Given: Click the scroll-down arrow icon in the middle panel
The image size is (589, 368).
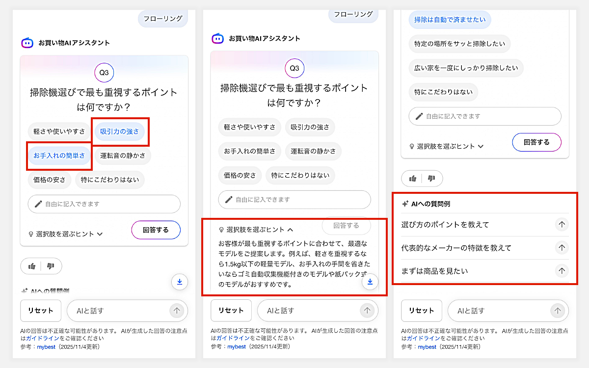Looking at the screenshot, I should [371, 282].
